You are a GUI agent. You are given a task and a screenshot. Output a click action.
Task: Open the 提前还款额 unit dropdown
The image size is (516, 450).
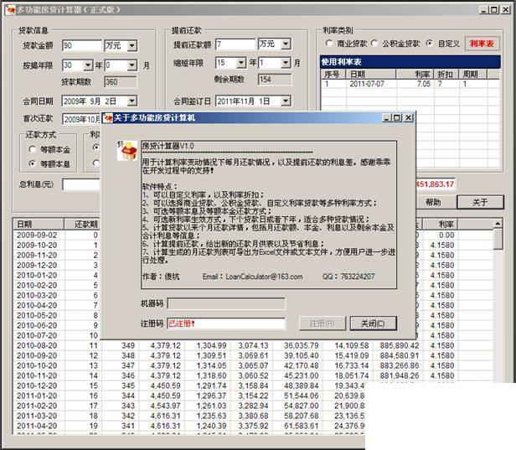tap(286, 44)
